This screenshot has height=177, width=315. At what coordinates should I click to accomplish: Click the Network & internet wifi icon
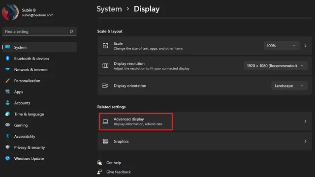[x=8, y=69]
